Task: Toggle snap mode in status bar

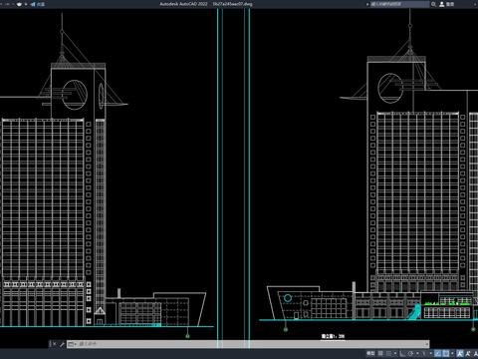Action: coord(388,353)
